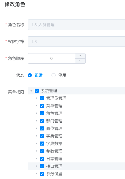Increase the 角色顺序 value with the up arrow
Viewport: 125px width, 179px height.
80,56
